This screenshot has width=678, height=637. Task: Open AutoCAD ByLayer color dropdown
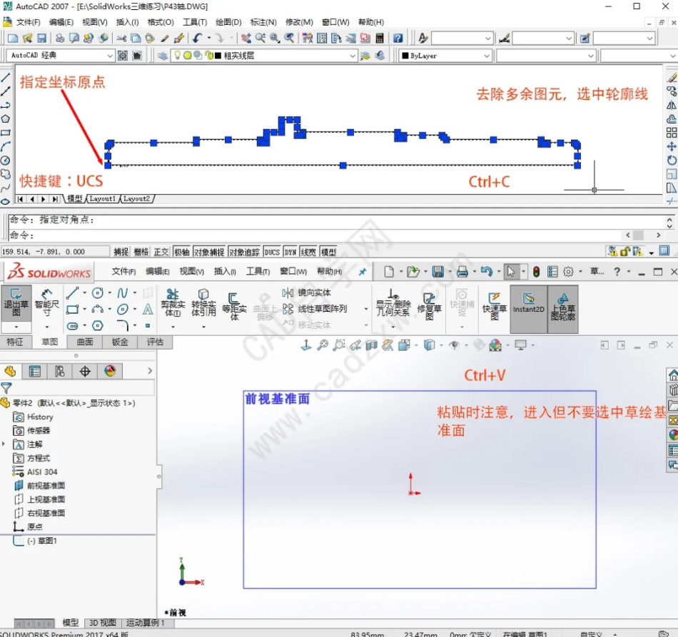[x=487, y=56]
